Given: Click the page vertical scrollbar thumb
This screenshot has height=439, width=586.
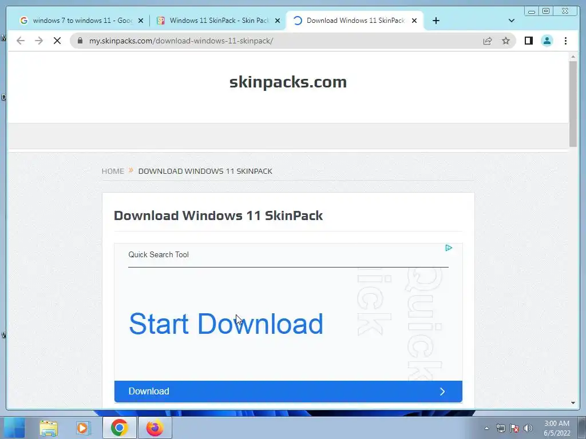Looking at the screenshot, I should [x=573, y=104].
